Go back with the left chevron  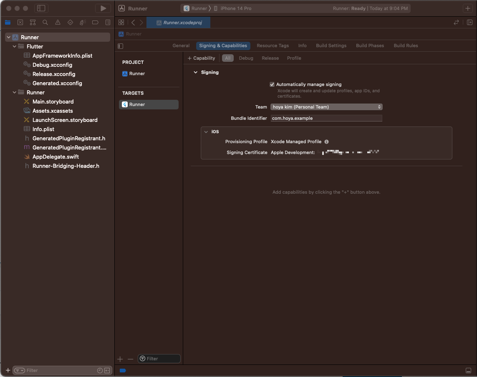click(133, 22)
